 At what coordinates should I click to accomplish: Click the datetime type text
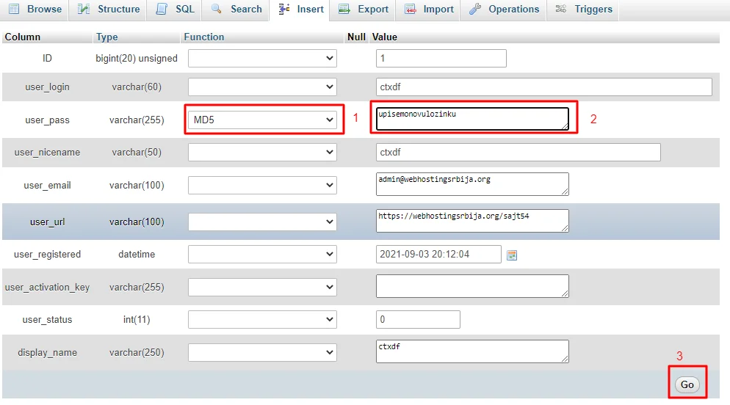(x=137, y=255)
